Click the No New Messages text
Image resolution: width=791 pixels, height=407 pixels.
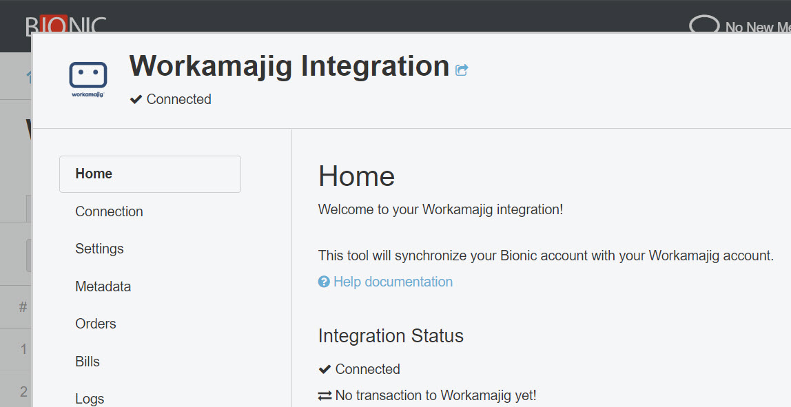(x=757, y=28)
